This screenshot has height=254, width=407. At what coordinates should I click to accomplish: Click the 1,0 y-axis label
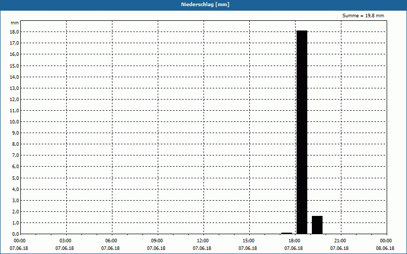pos(16,223)
